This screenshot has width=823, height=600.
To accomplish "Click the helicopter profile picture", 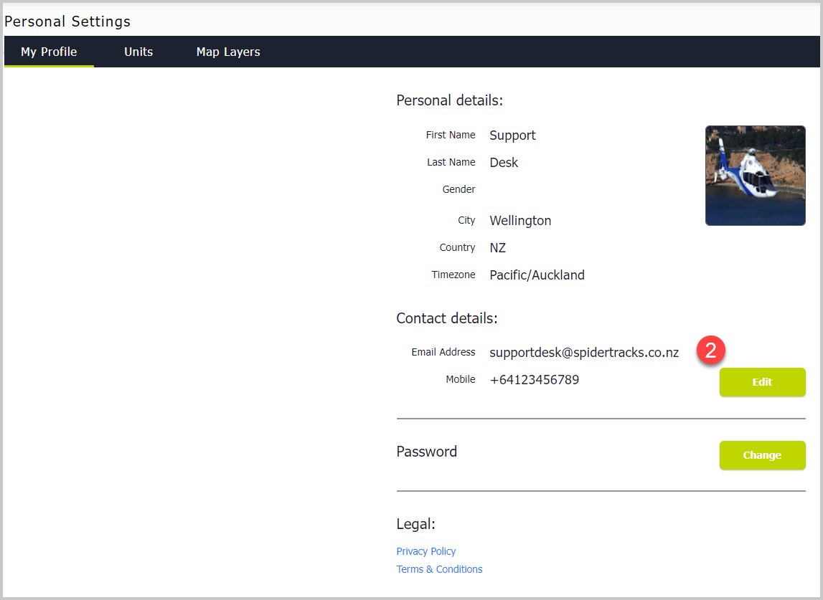I will (756, 176).
